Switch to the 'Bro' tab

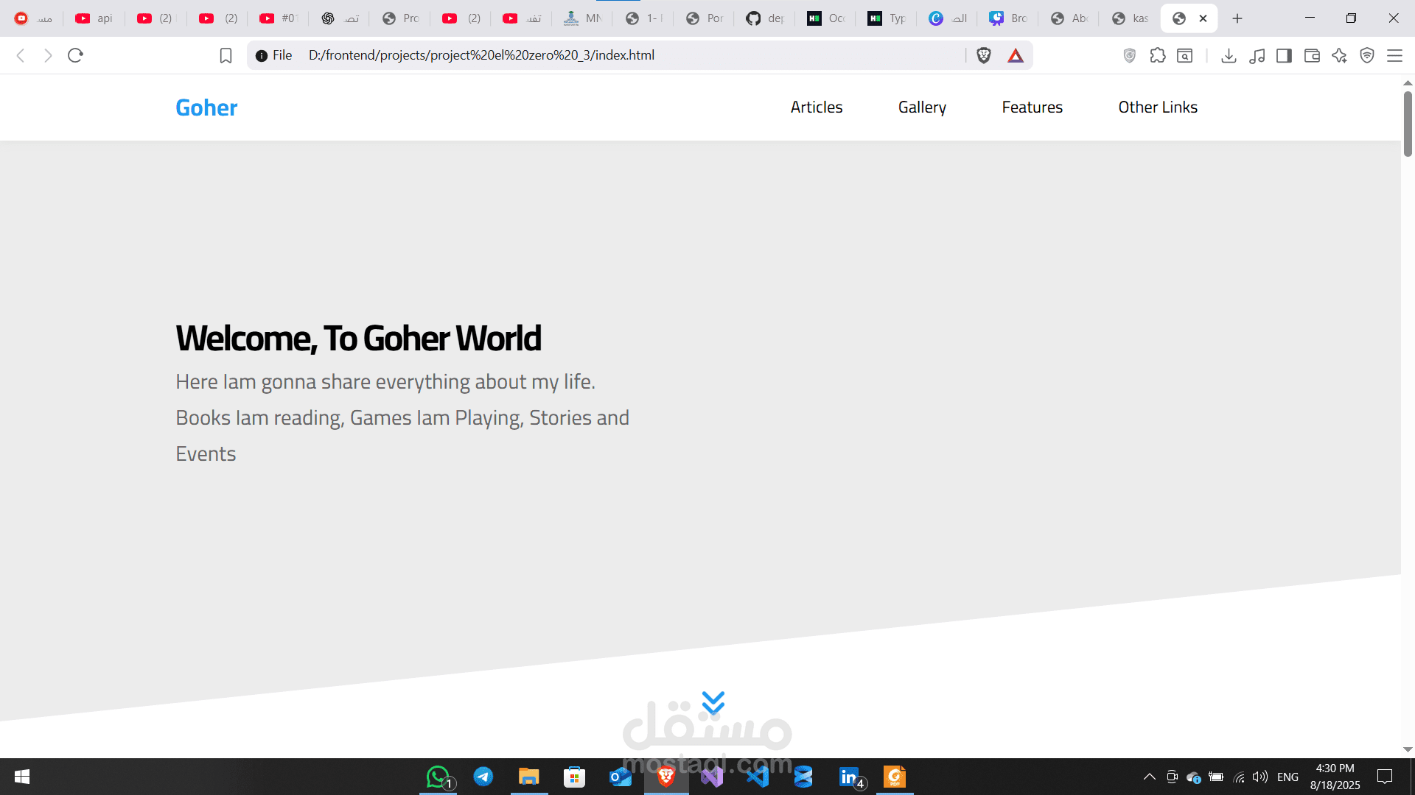[x=1008, y=18]
